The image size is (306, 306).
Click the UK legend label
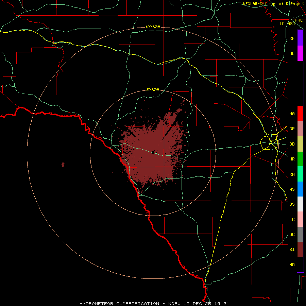click(292, 53)
